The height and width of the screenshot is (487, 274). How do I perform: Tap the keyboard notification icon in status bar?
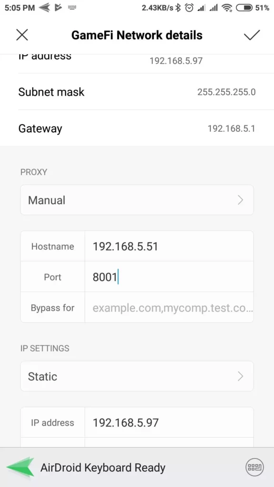[72, 8]
